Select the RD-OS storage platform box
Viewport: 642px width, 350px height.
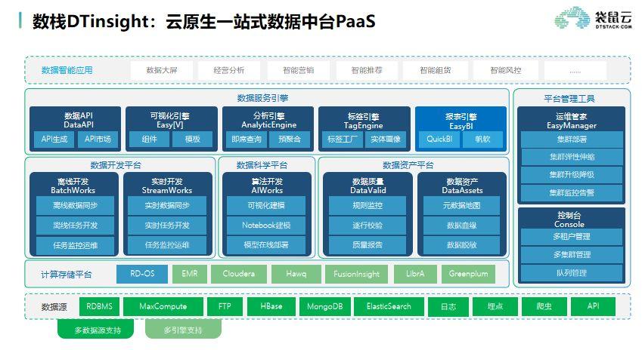pyautogui.click(x=142, y=274)
